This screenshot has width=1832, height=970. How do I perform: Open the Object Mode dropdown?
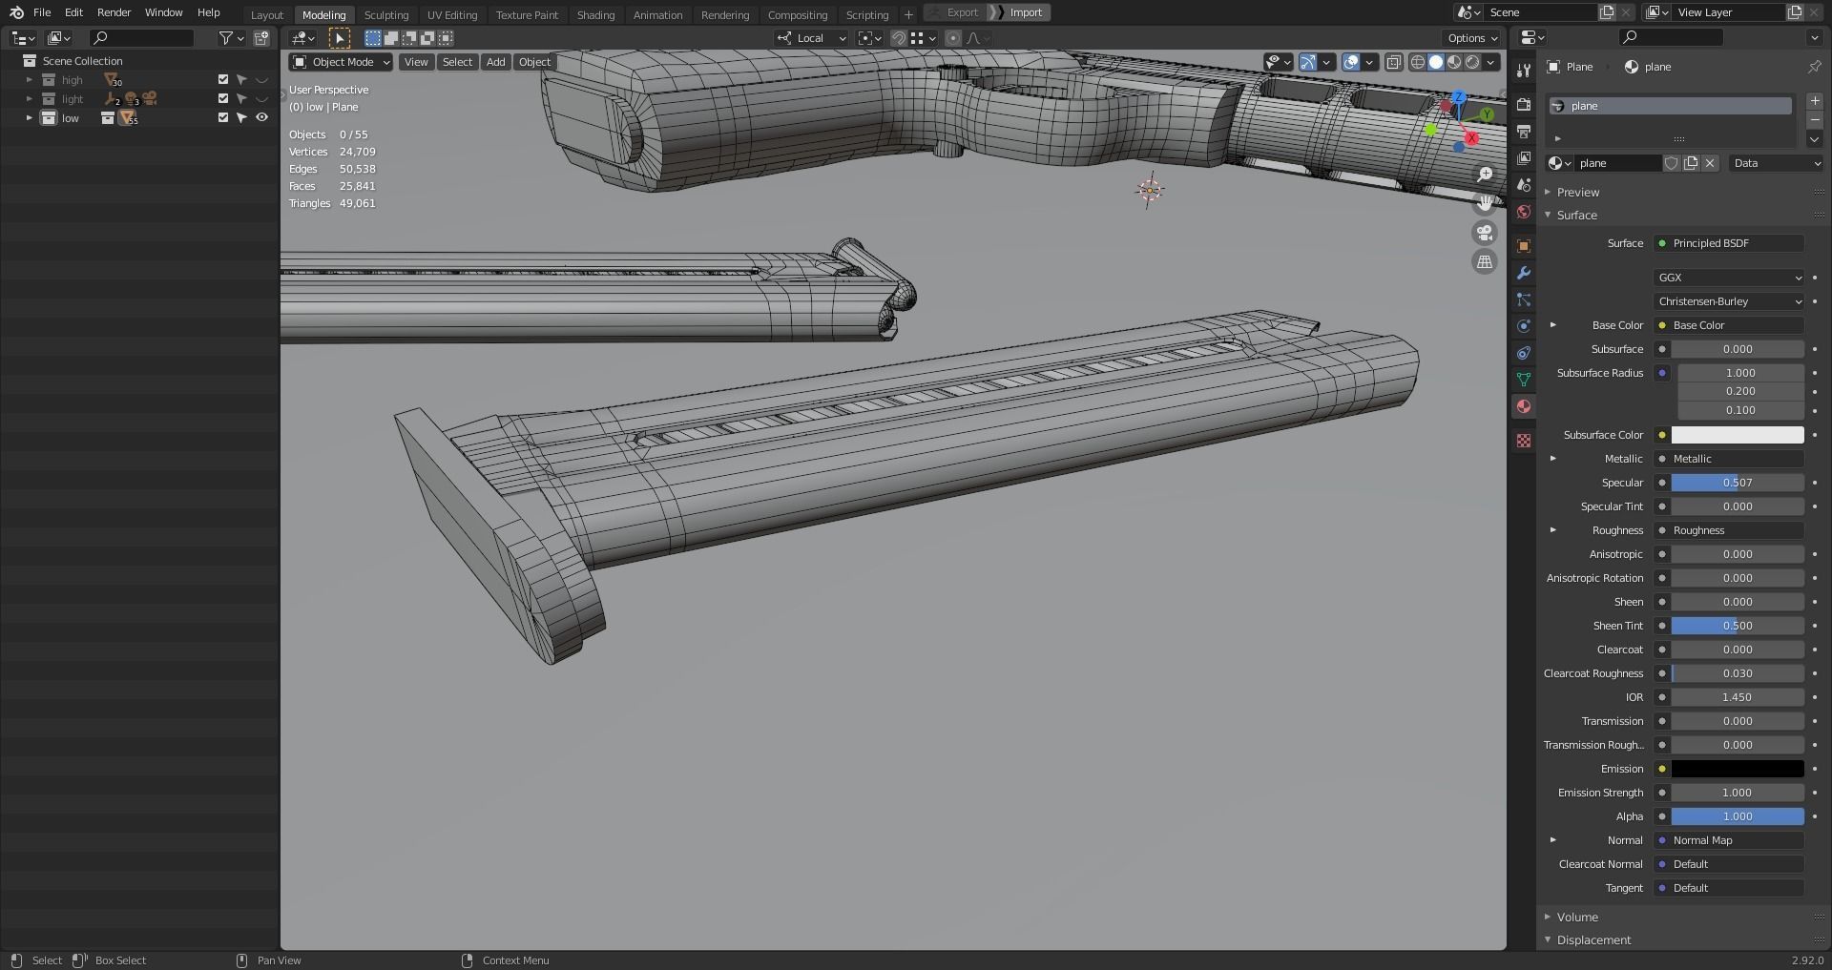coord(341,62)
